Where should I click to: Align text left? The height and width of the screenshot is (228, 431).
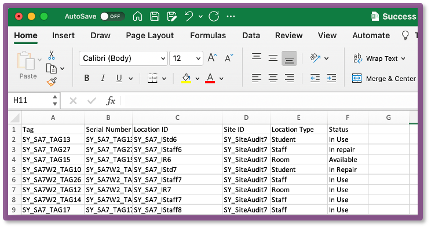click(257, 78)
